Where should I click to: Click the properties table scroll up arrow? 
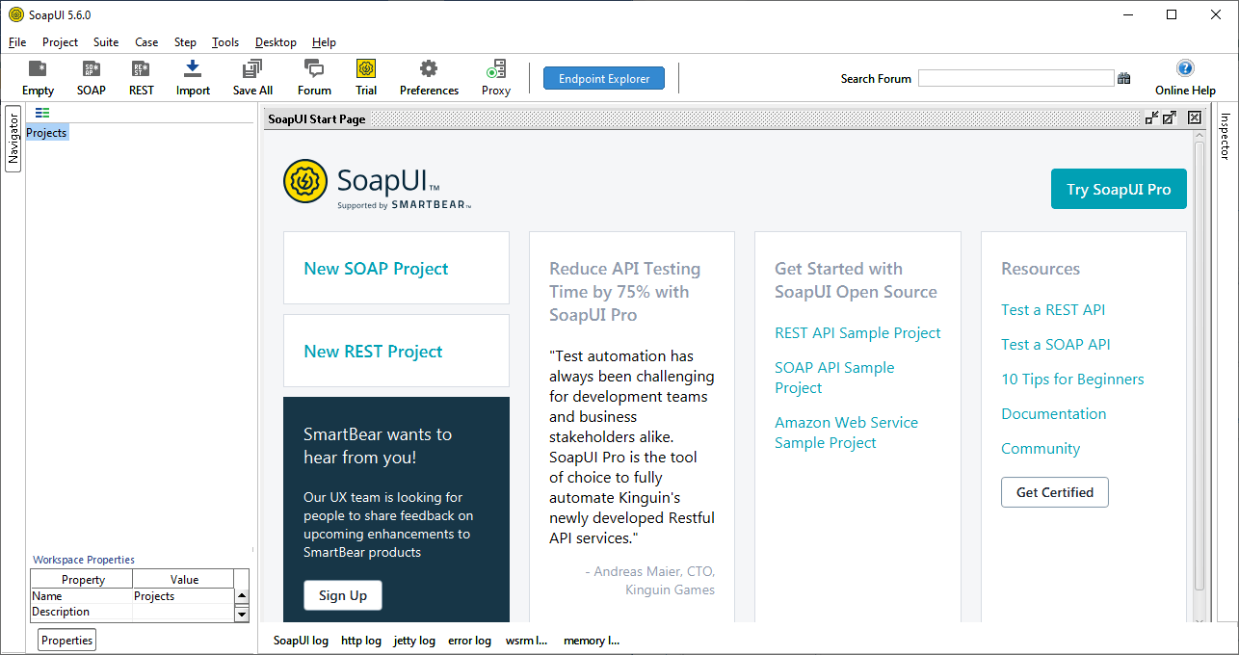[x=242, y=597]
